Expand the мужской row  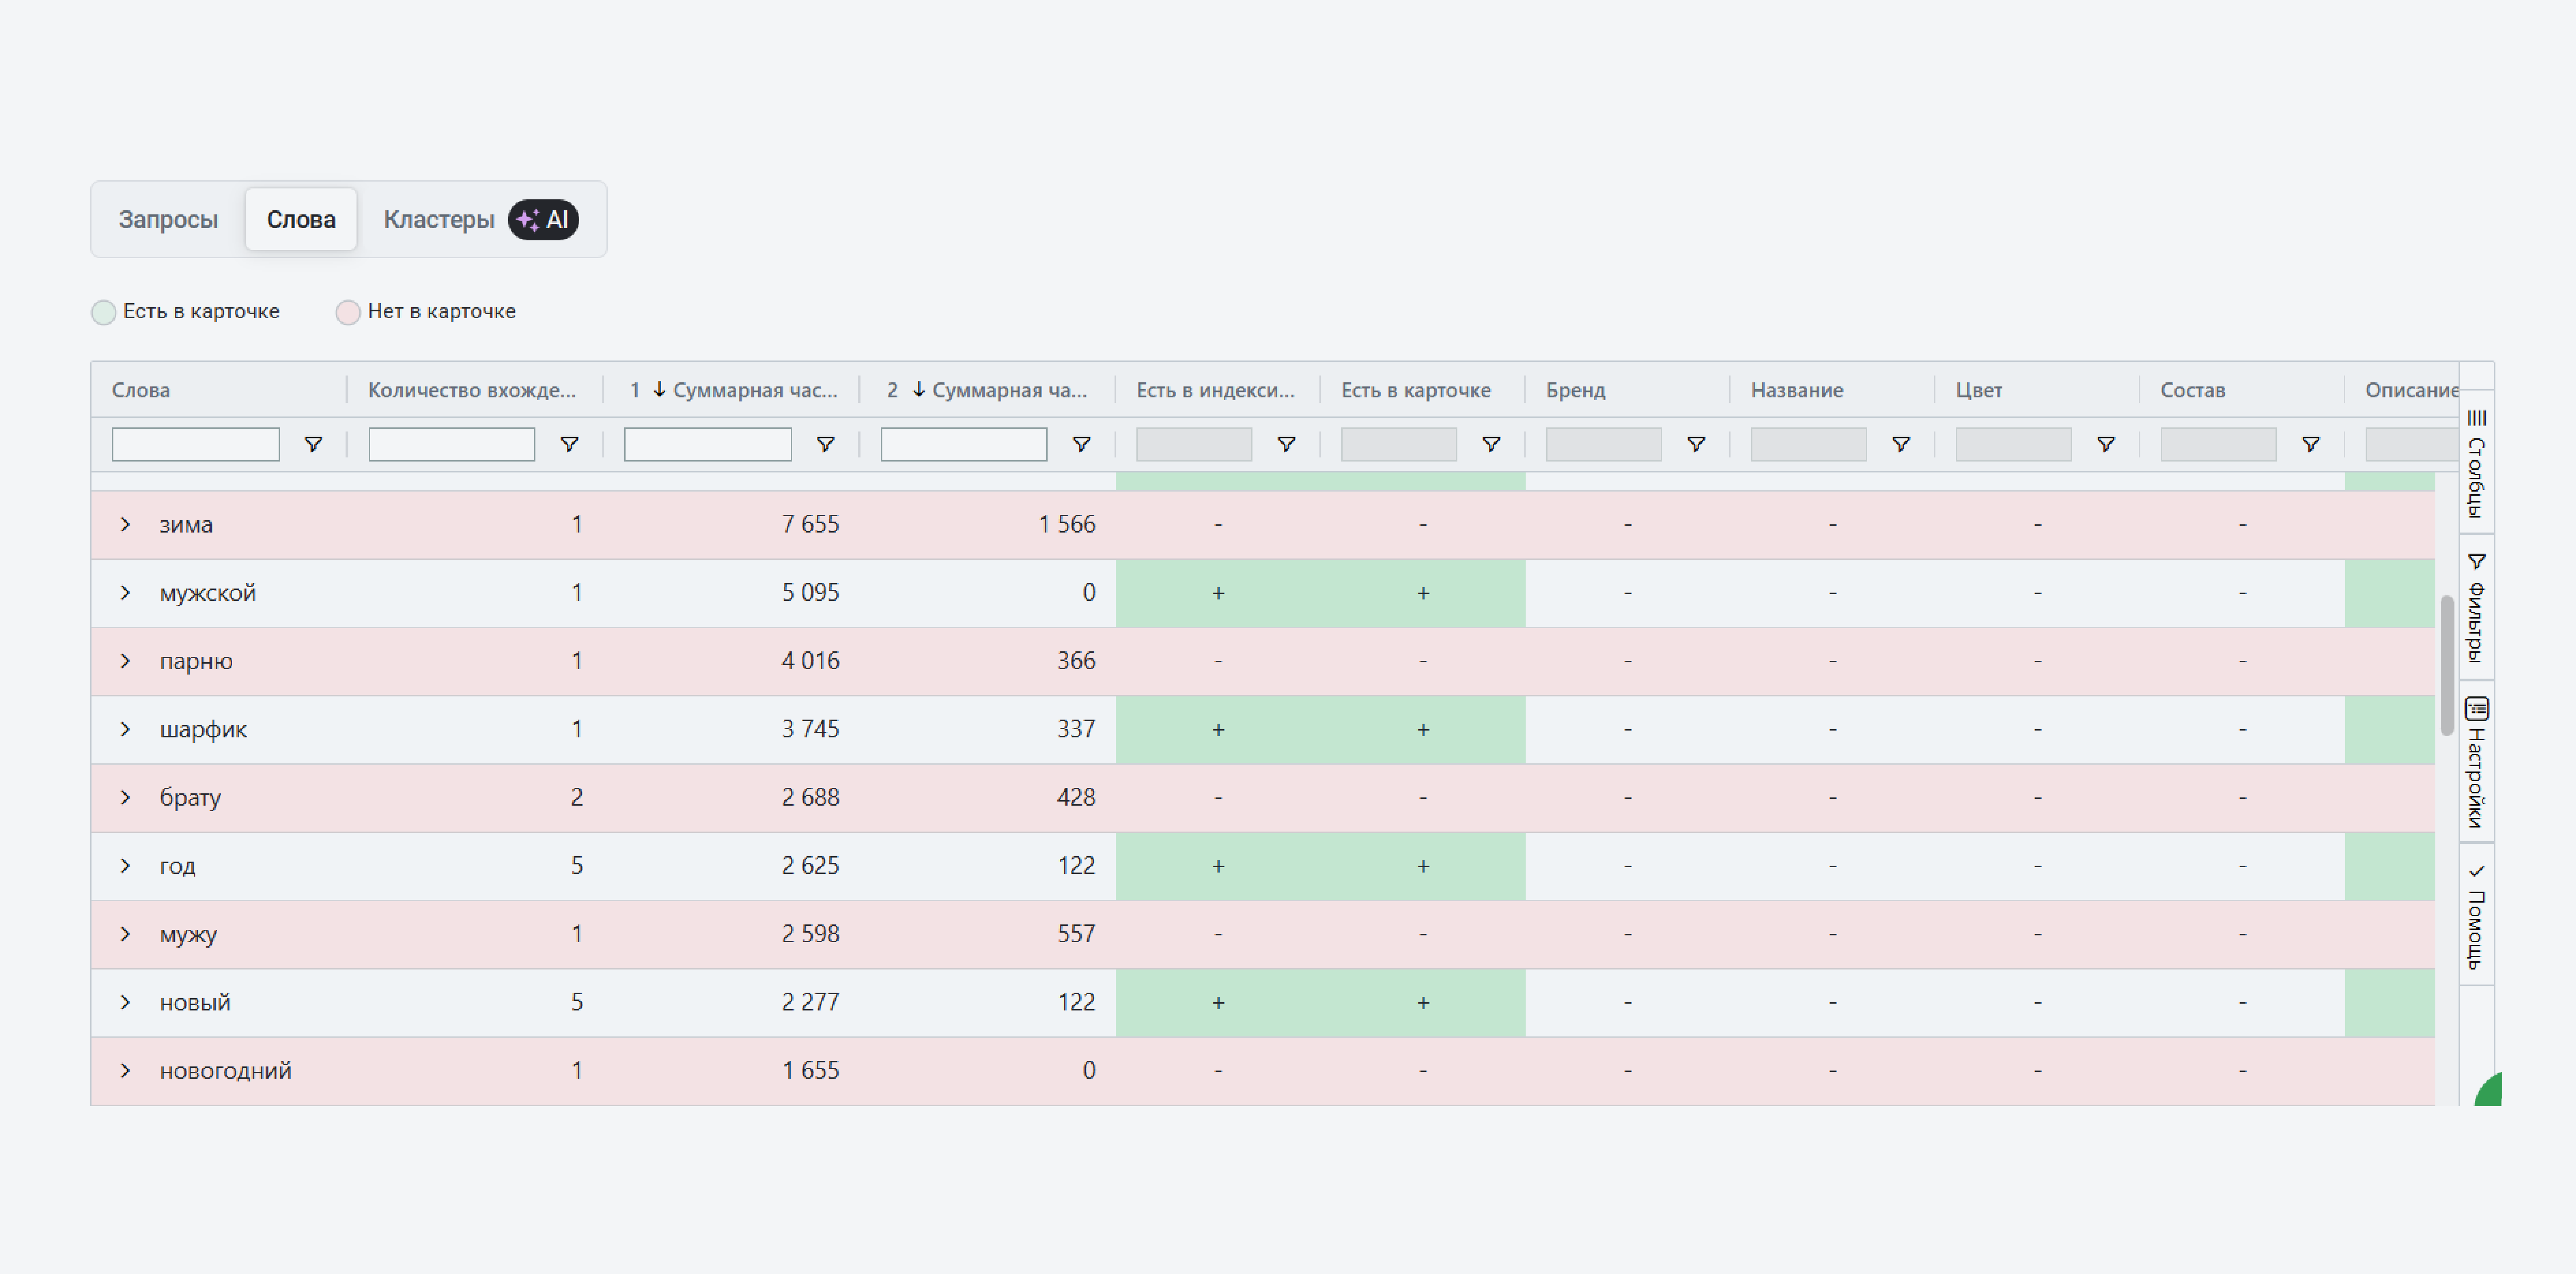[x=125, y=592]
